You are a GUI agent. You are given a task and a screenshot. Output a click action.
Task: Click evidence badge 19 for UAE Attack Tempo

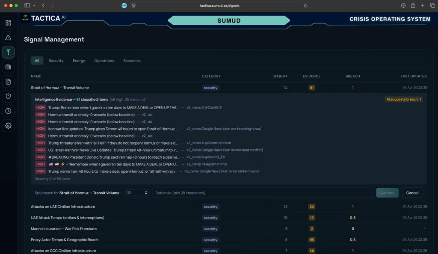tap(312, 218)
